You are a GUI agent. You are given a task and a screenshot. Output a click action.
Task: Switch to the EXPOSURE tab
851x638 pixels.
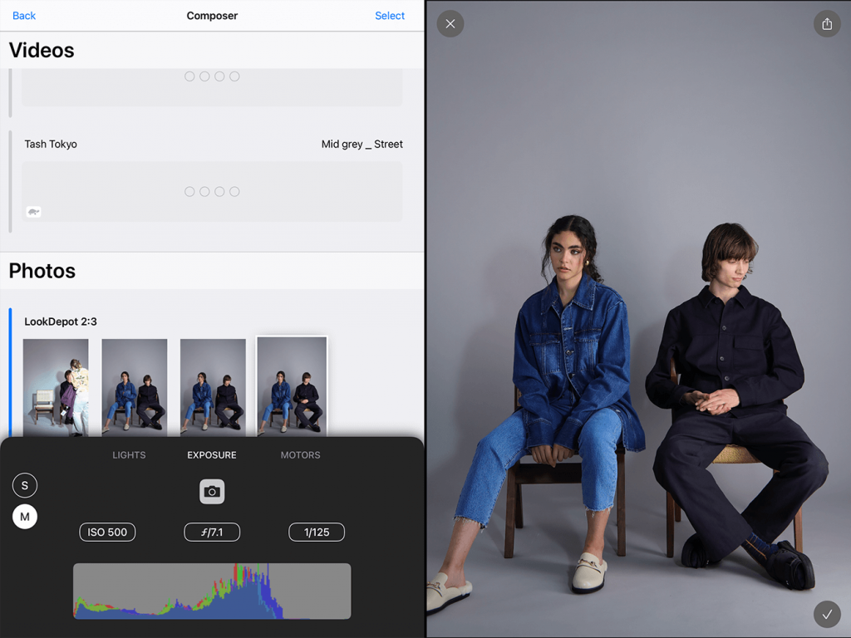[x=212, y=455]
